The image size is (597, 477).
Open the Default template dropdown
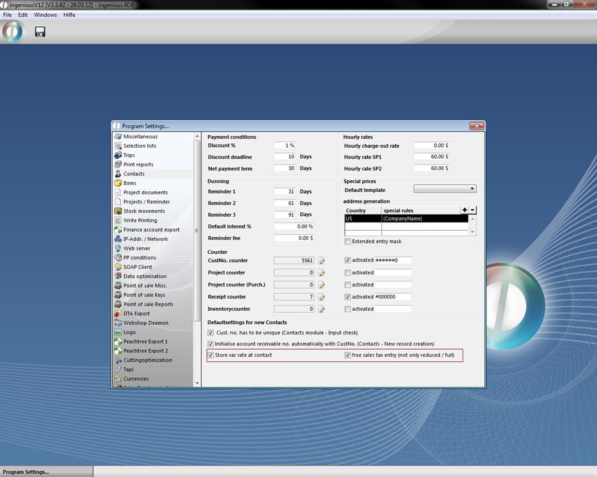[445, 189]
